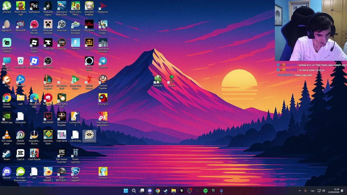The height and width of the screenshot is (195, 347).
Task: Open the volume control in system tray
Action: click(323, 191)
